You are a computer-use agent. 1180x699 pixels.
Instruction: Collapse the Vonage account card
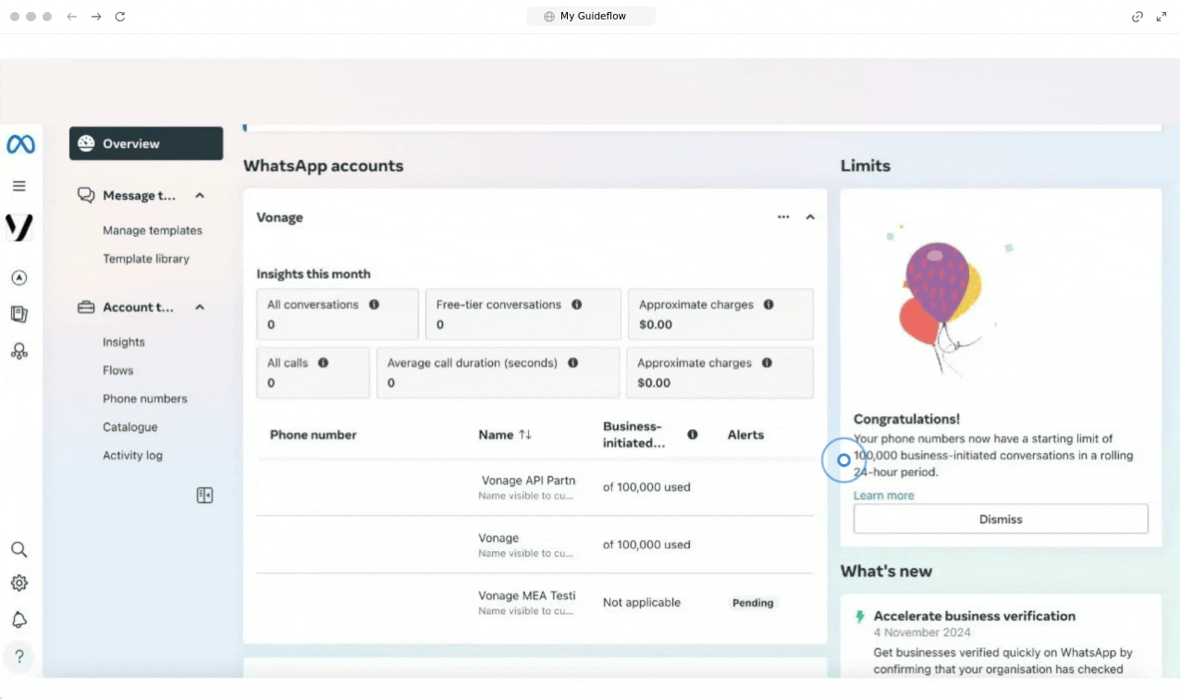[810, 217]
